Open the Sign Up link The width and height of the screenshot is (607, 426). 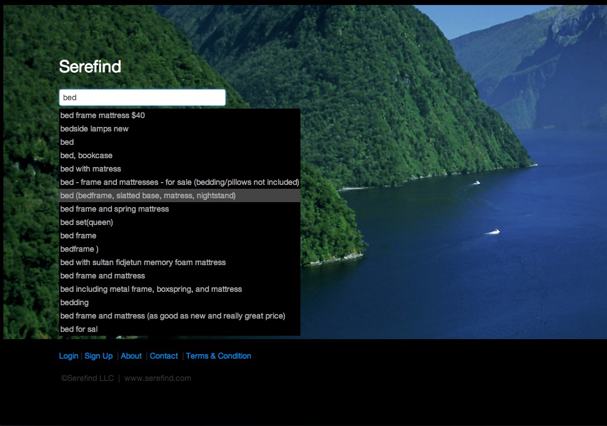tap(99, 356)
